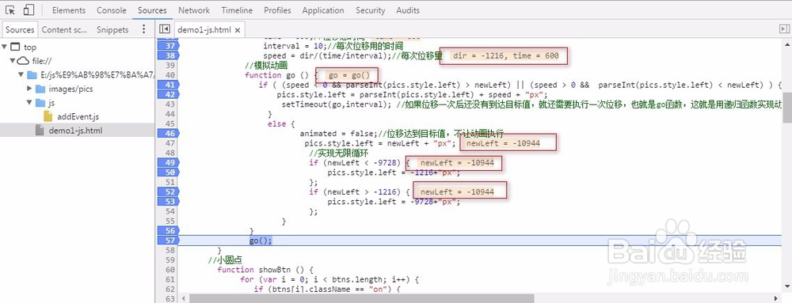Image resolution: width=792 pixels, height=303 pixels.
Task: Switch to the Application tab
Action: pyautogui.click(x=323, y=10)
